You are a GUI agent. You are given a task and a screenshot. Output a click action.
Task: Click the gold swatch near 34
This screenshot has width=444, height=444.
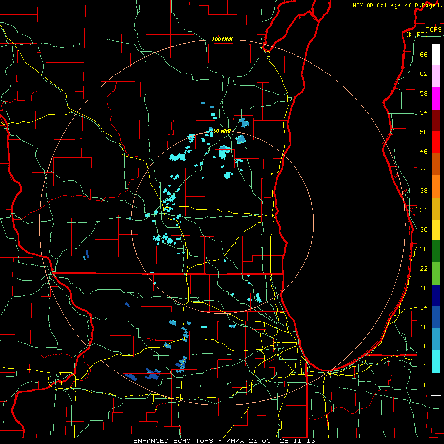click(x=436, y=209)
